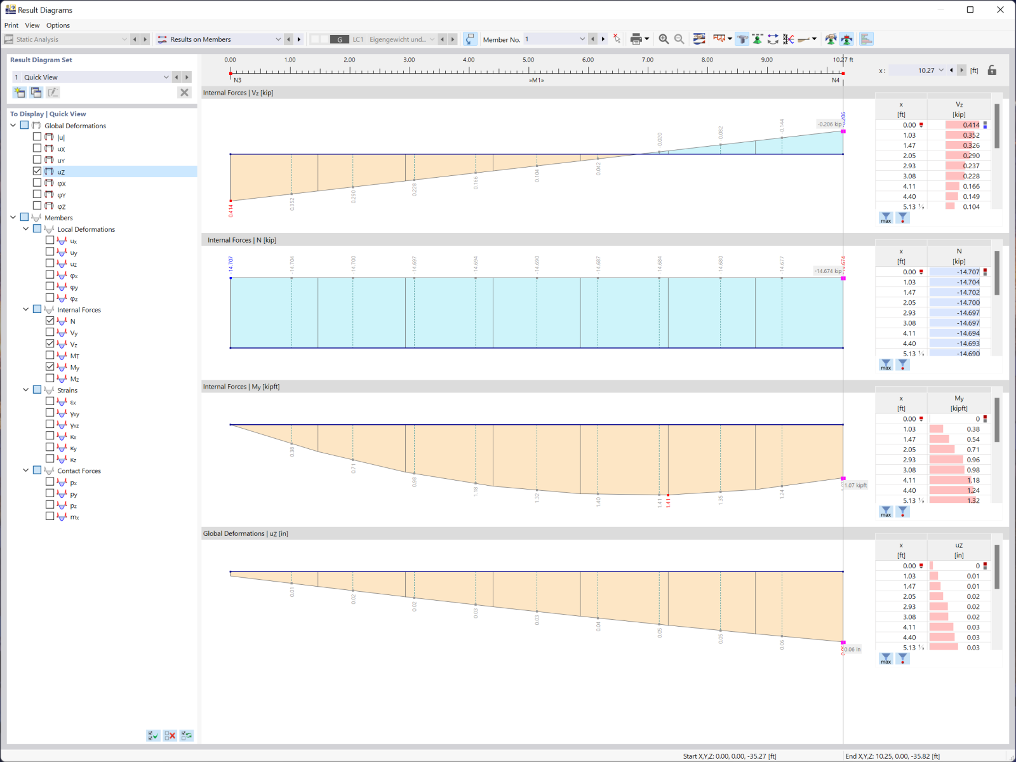The image size is (1016, 762).
Task: Enable the uY checkbox under Global Deformations
Action: [37, 159]
